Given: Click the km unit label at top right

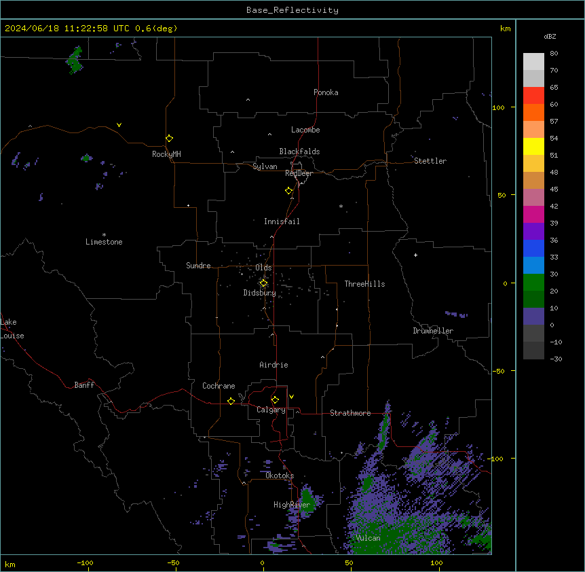Looking at the screenshot, I should tap(506, 29).
